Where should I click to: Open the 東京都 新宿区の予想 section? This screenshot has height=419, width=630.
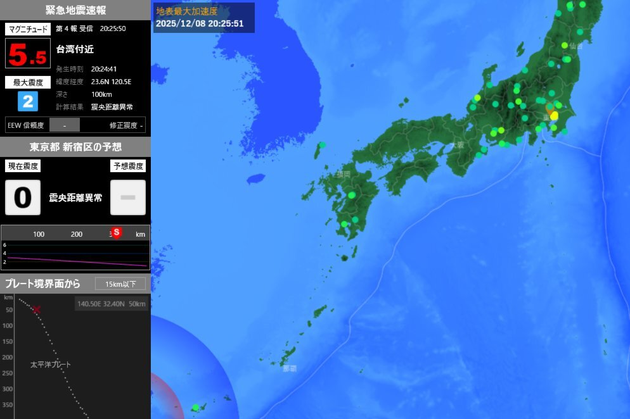75,147
